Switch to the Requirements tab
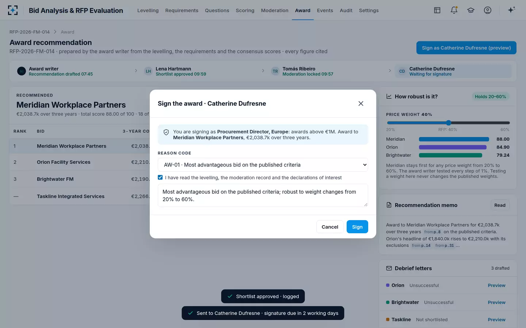This screenshot has height=328, width=526. coord(182,10)
